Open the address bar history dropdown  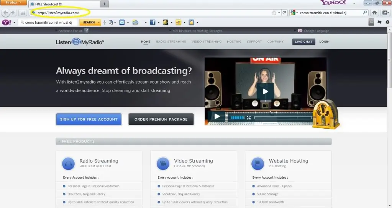[279, 13]
